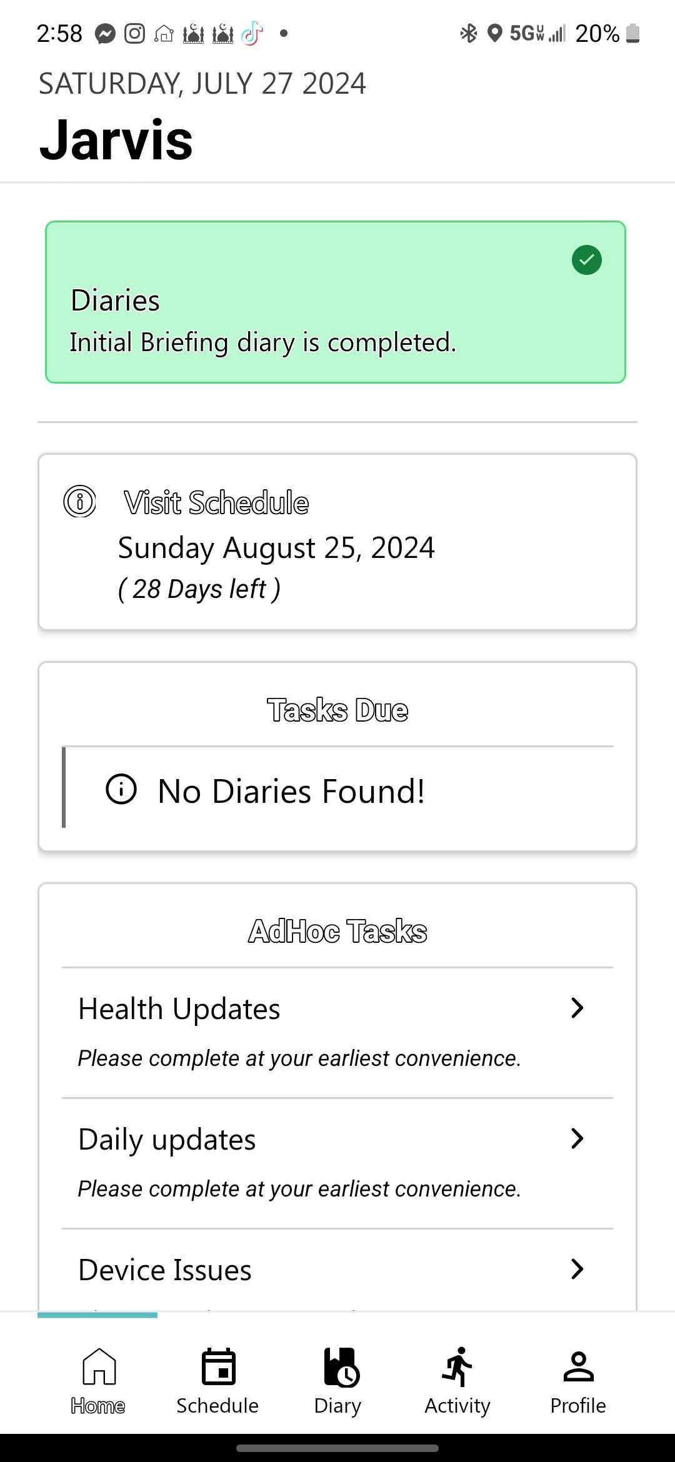Tap the TikTok notification icon in status bar
This screenshot has height=1462, width=675.
click(x=252, y=33)
